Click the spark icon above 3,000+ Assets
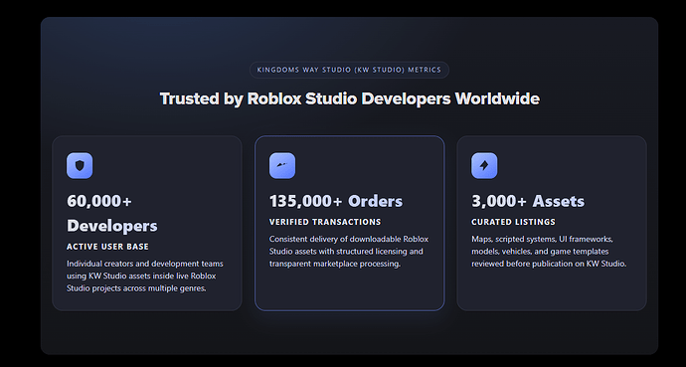686x367 pixels. 484,166
